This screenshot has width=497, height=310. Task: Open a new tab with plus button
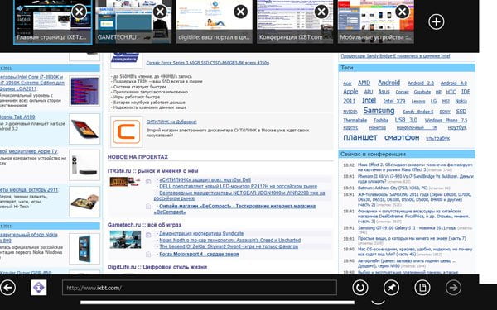437,21
